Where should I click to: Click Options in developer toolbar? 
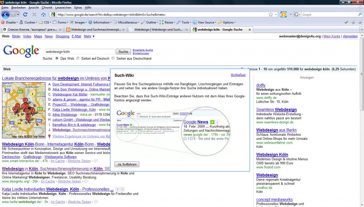click(227, 22)
